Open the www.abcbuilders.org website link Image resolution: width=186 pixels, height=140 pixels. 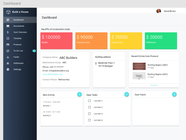52,74
